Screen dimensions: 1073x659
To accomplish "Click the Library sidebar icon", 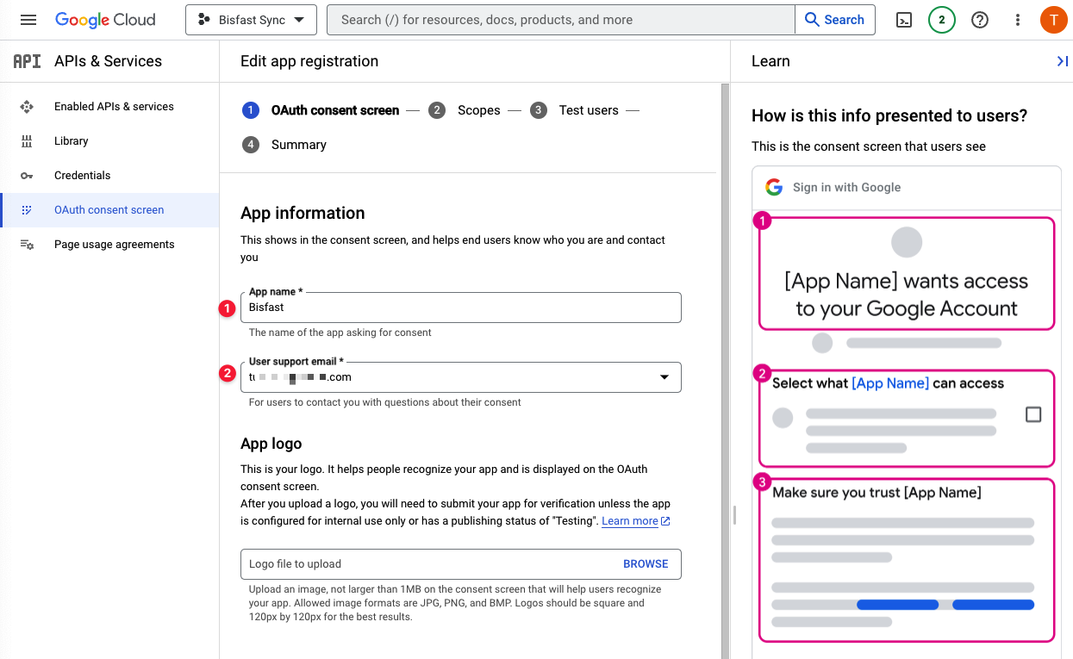I will pyautogui.click(x=27, y=141).
